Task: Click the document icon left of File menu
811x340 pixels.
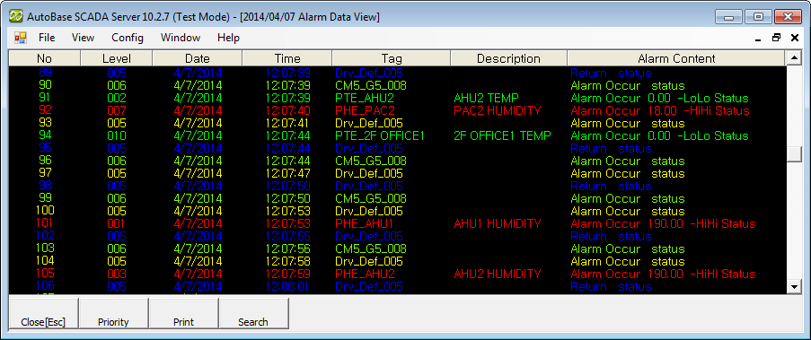Action: [20, 38]
